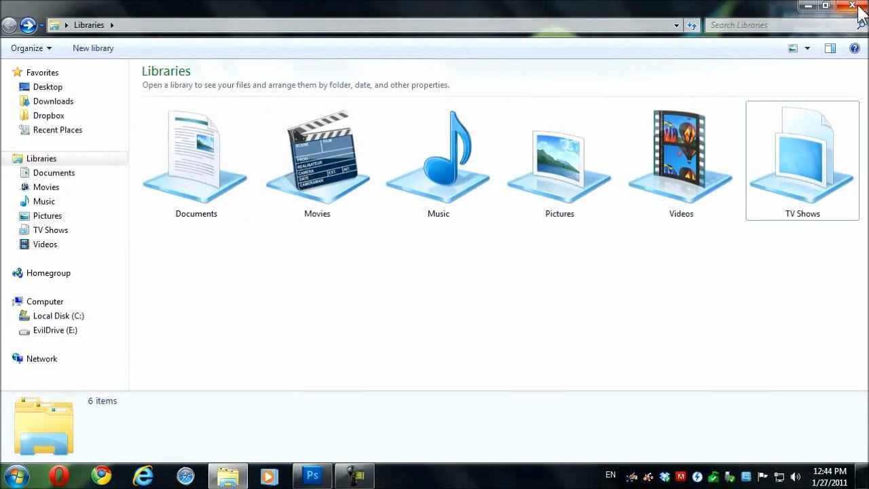The height and width of the screenshot is (489, 869).
Task: Select EvilDrive (E:) in the sidebar
Action: click(x=55, y=330)
